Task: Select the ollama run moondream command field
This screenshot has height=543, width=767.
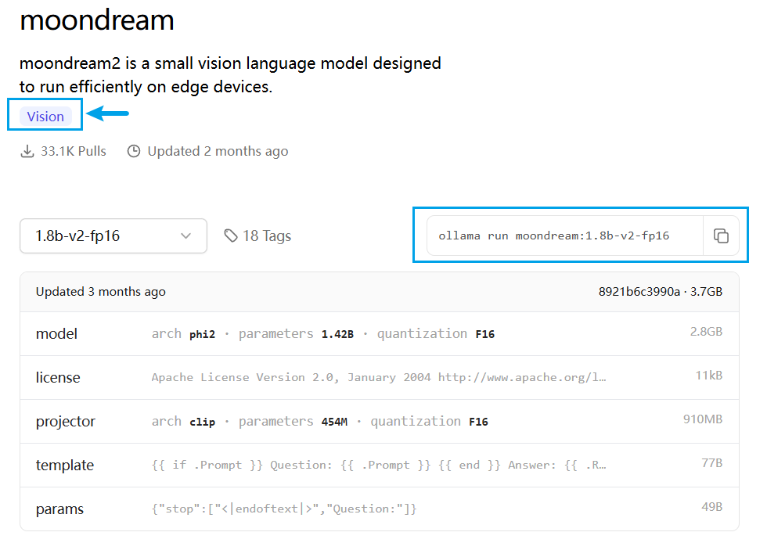Action: coord(565,236)
